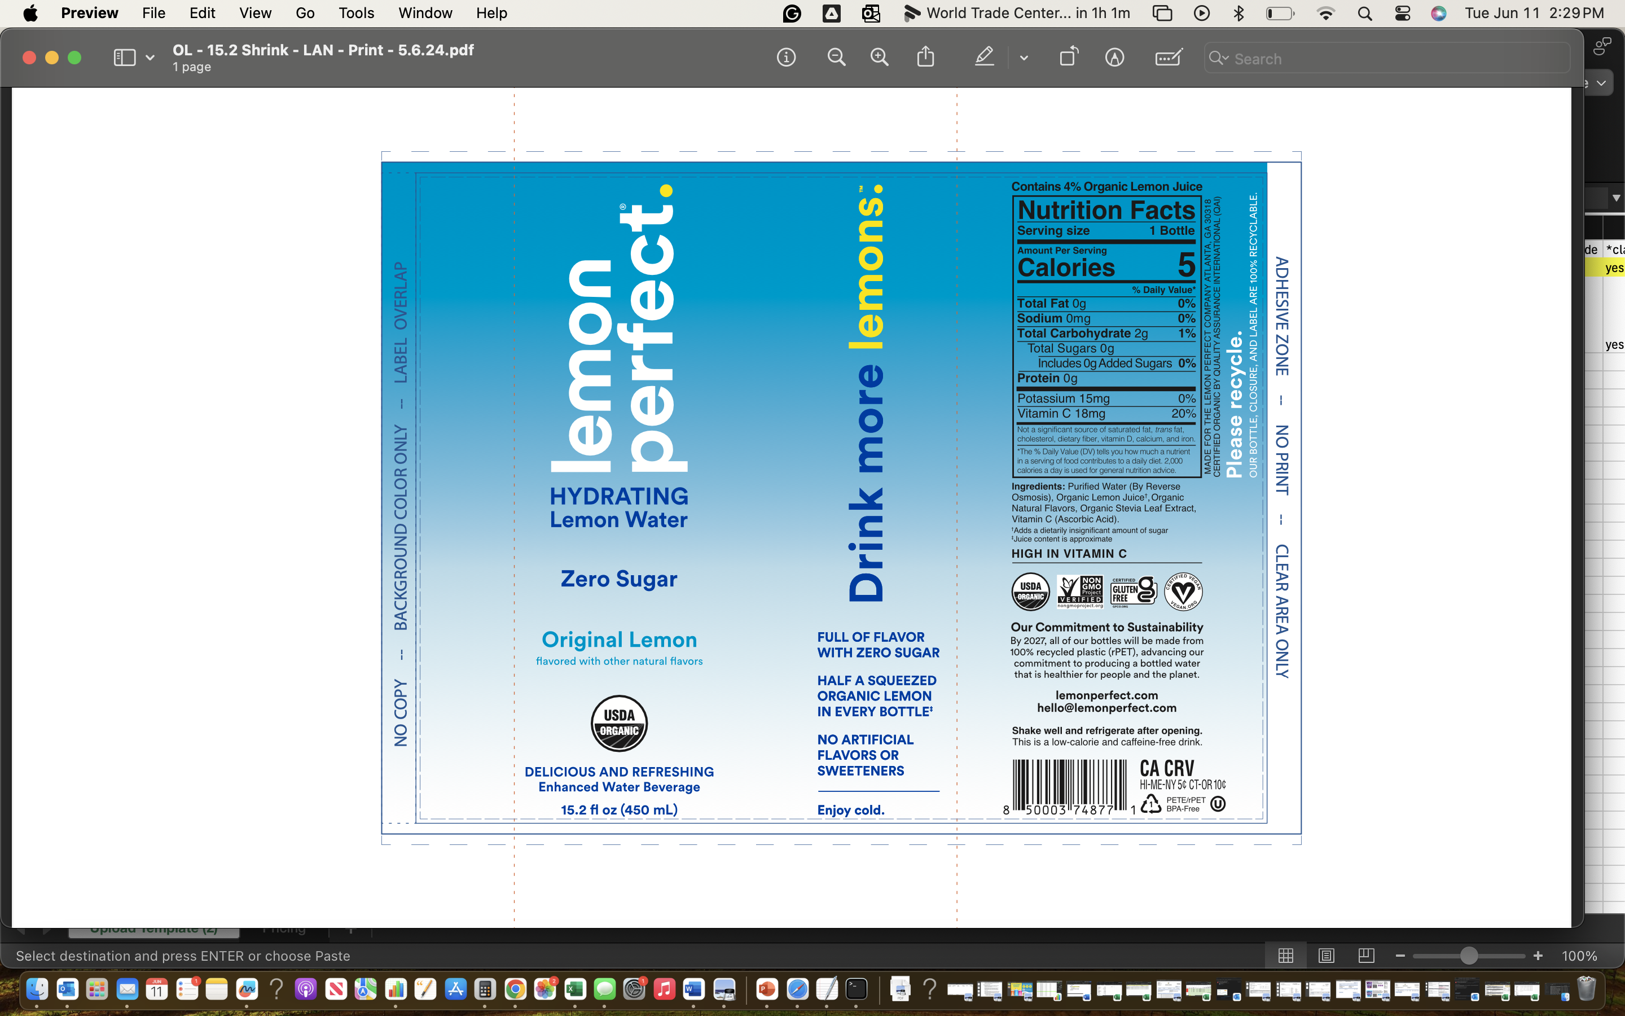Adjust the Excel zoom slider handle

tap(1469, 956)
